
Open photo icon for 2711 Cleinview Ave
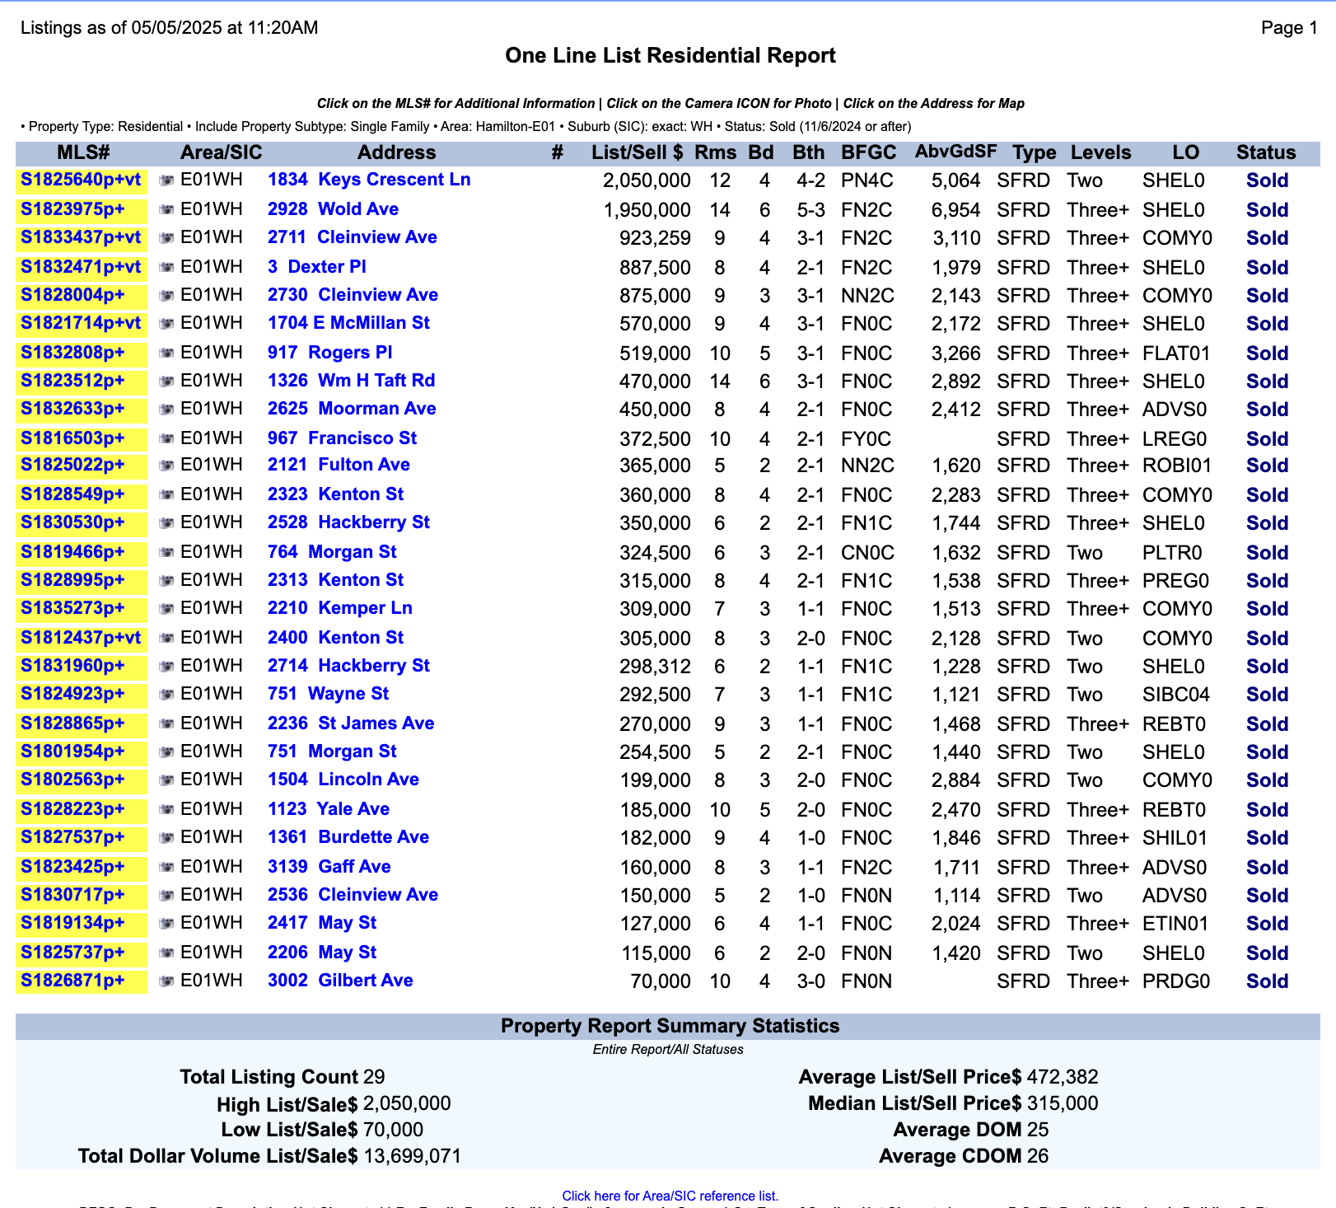(166, 238)
